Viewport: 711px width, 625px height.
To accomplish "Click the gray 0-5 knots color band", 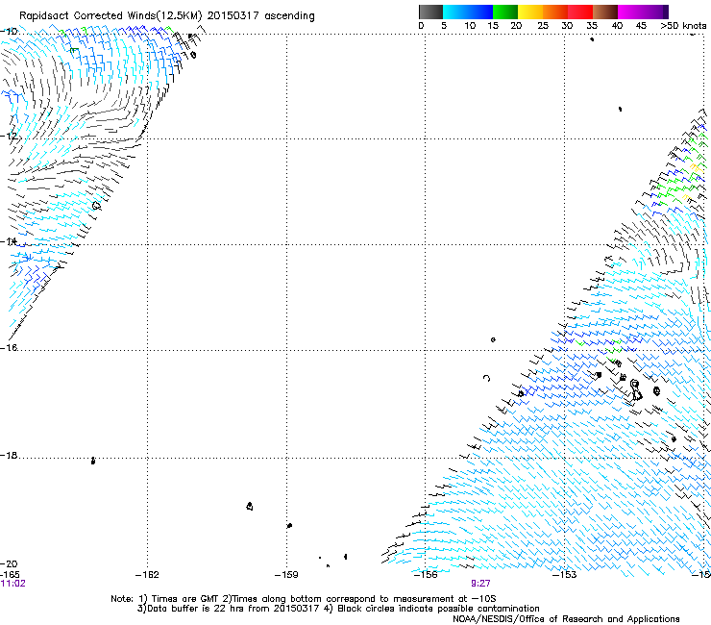I will pyautogui.click(x=430, y=12).
